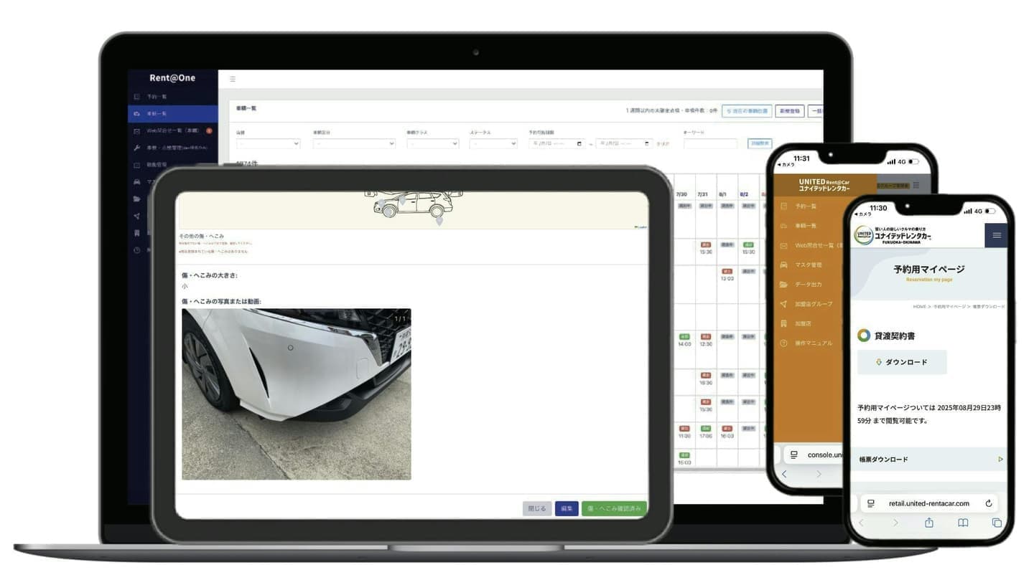This screenshot has width=1034, height=580.
Task: Open Safari bookmarks book icon
Action: click(963, 523)
